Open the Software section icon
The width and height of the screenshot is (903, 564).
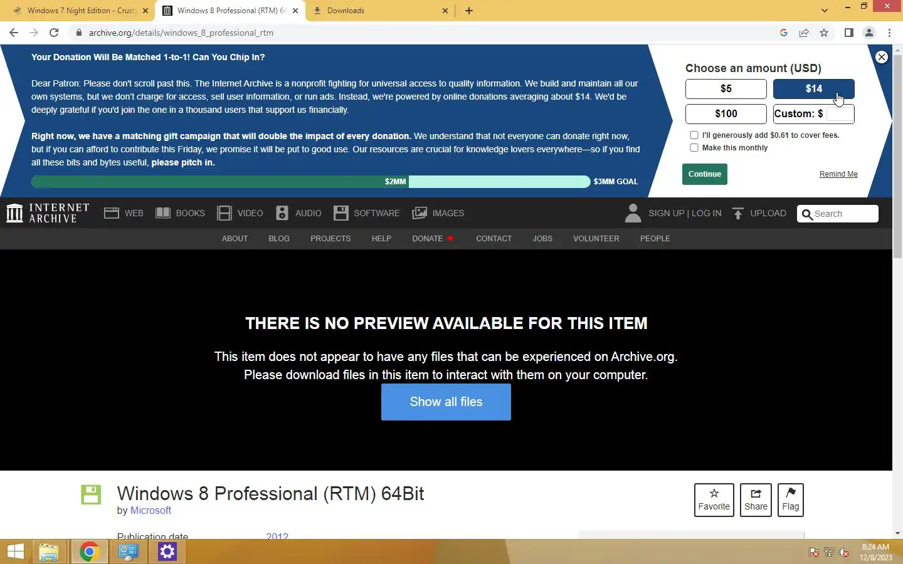pos(341,213)
